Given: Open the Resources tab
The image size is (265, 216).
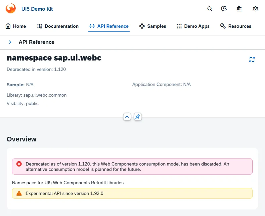Looking at the screenshot, I should (x=236, y=26).
